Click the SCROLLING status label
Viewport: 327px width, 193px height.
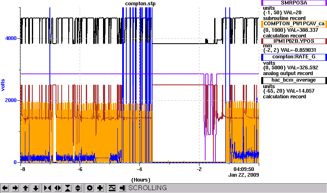pos(148,188)
